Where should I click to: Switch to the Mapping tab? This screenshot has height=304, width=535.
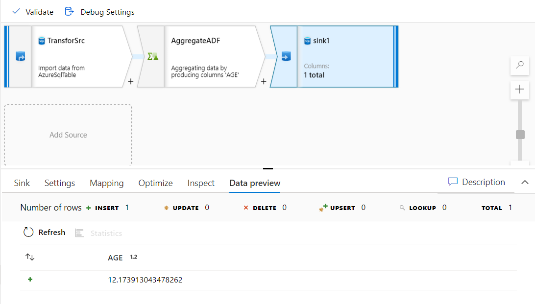pyautogui.click(x=106, y=183)
